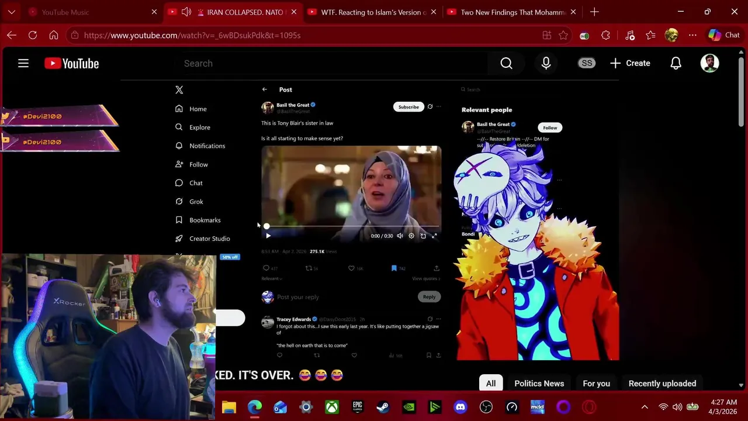Go back in browser history
Screen dimensions: 748x421
pyautogui.click(x=12, y=35)
